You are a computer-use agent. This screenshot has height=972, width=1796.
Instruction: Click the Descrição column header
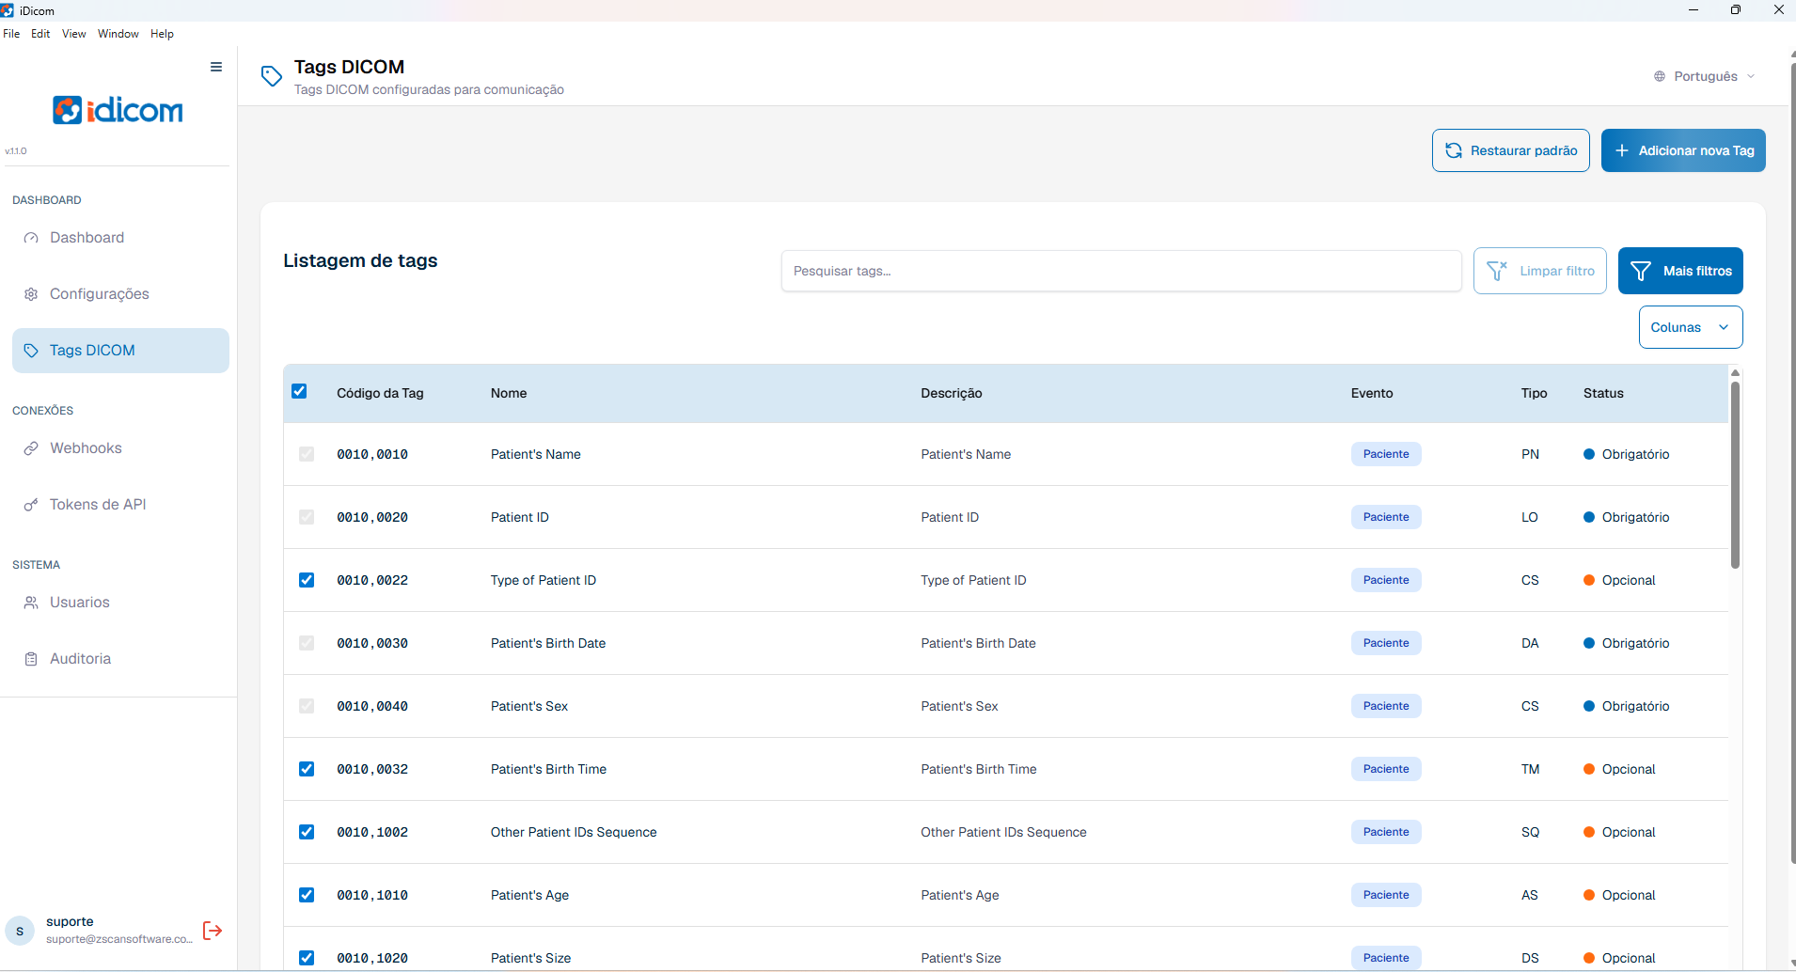[x=952, y=393]
